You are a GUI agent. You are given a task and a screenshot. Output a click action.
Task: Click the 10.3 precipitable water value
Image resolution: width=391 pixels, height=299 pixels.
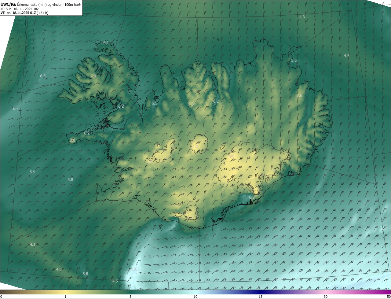pos(135,269)
